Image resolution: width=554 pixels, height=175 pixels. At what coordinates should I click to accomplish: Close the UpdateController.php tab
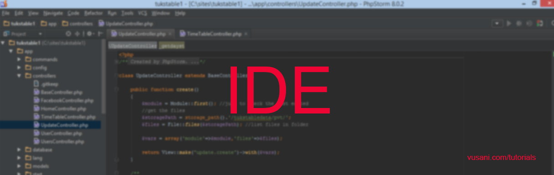point(170,34)
